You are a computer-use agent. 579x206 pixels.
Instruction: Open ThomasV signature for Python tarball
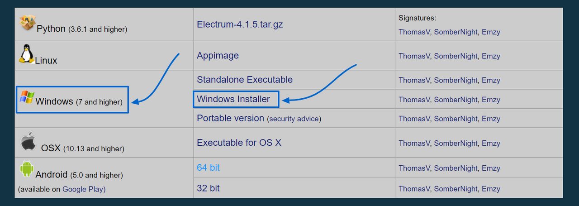click(x=414, y=32)
